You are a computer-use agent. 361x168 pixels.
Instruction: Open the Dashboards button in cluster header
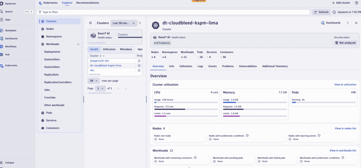pyautogui.click(x=331, y=23)
